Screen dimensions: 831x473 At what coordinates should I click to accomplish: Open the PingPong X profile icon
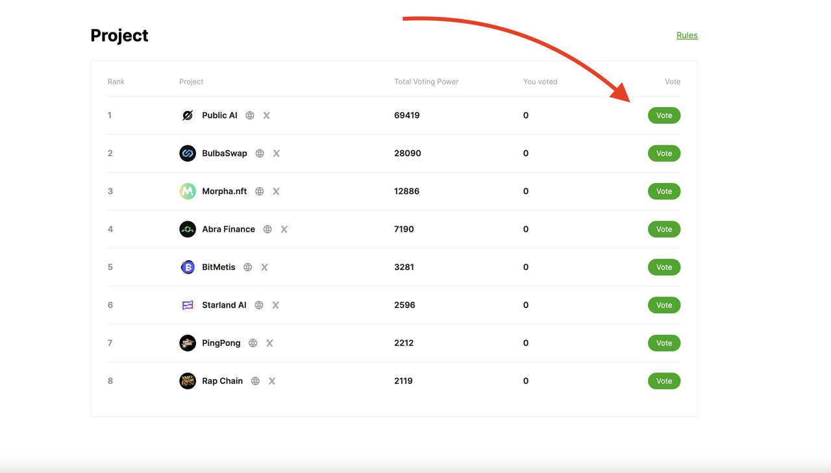(269, 343)
